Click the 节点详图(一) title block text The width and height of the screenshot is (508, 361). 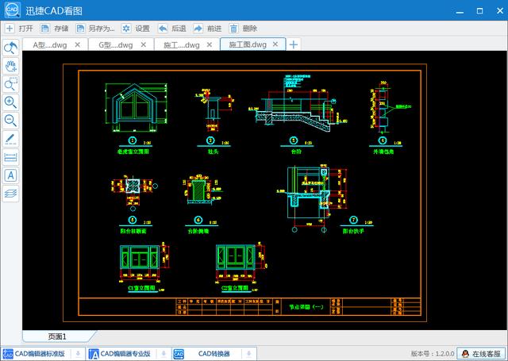click(x=306, y=306)
